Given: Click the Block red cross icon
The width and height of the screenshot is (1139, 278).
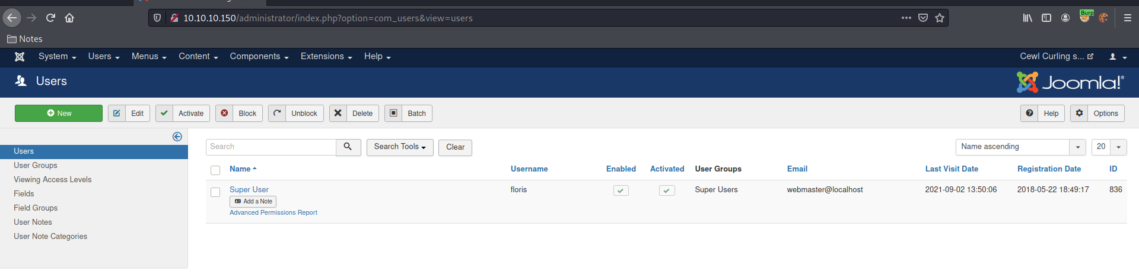Looking at the screenshot, I should (x=224, y=113).
